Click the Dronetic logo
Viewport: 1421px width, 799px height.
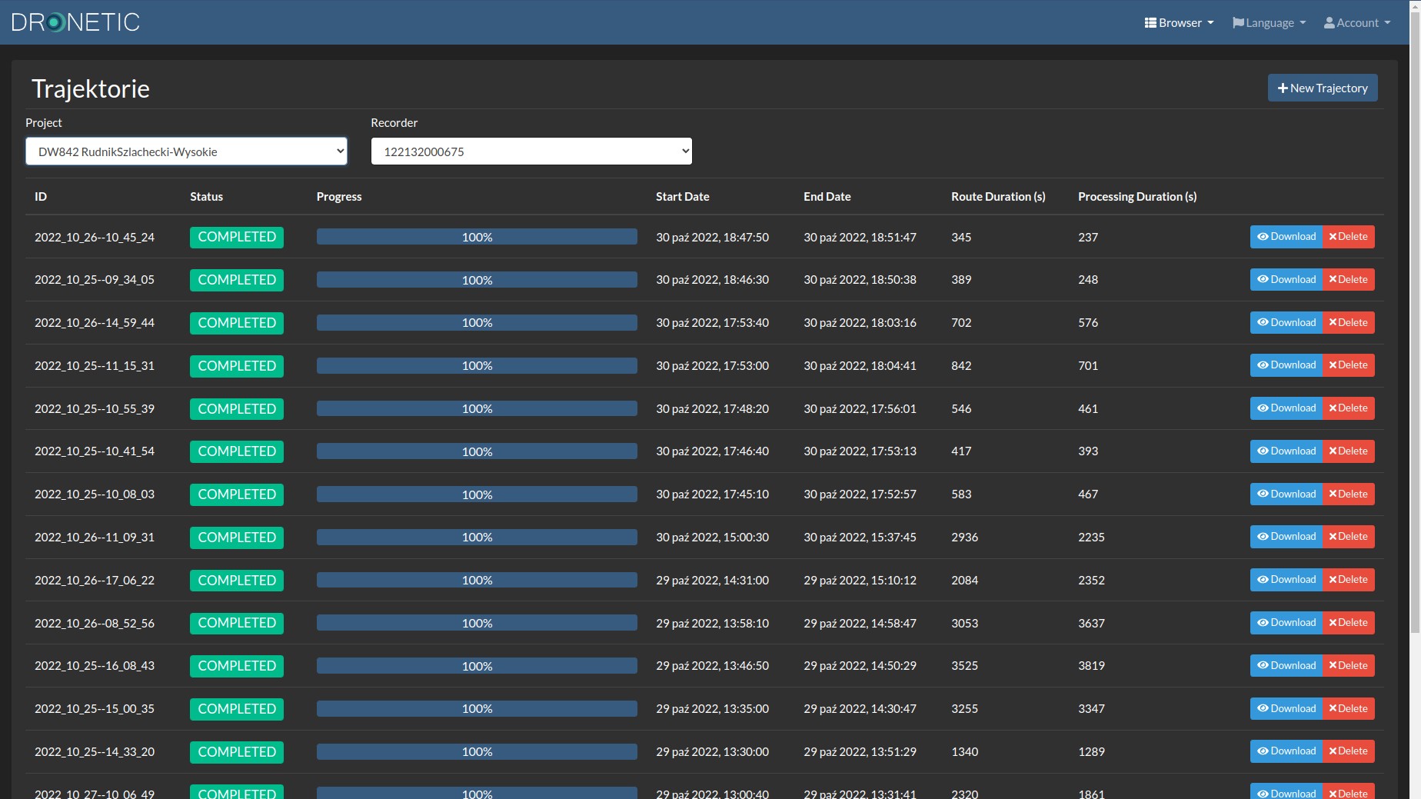pyautogui.click(x=75, y=22)
